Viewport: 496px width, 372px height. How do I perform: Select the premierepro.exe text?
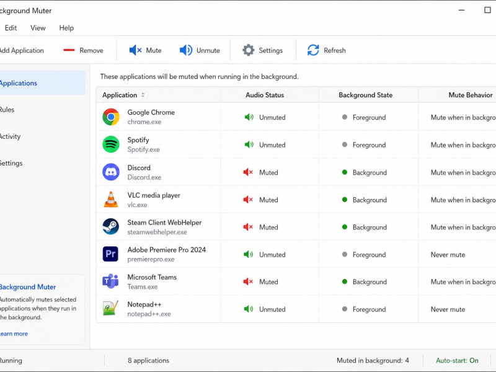(151, 259)
